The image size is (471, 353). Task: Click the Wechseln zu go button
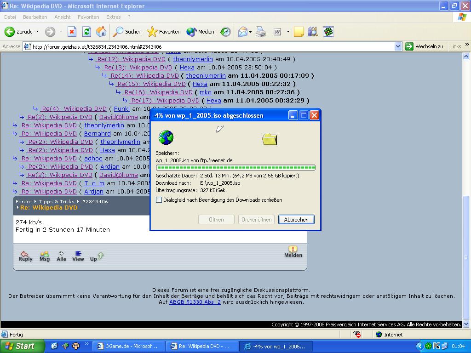425,46
